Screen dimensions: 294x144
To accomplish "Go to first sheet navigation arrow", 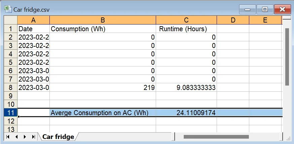I will click(8, 137).
